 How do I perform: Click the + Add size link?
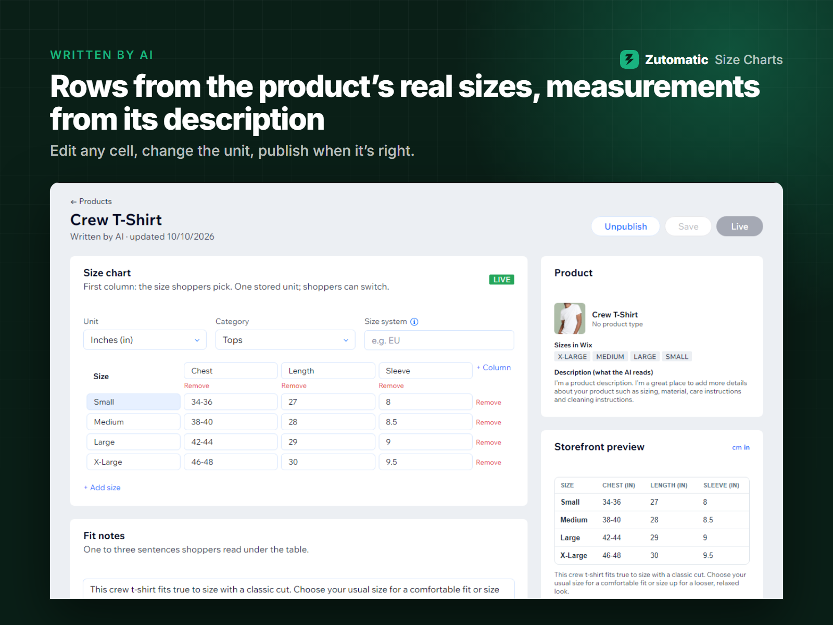point(102,488)
